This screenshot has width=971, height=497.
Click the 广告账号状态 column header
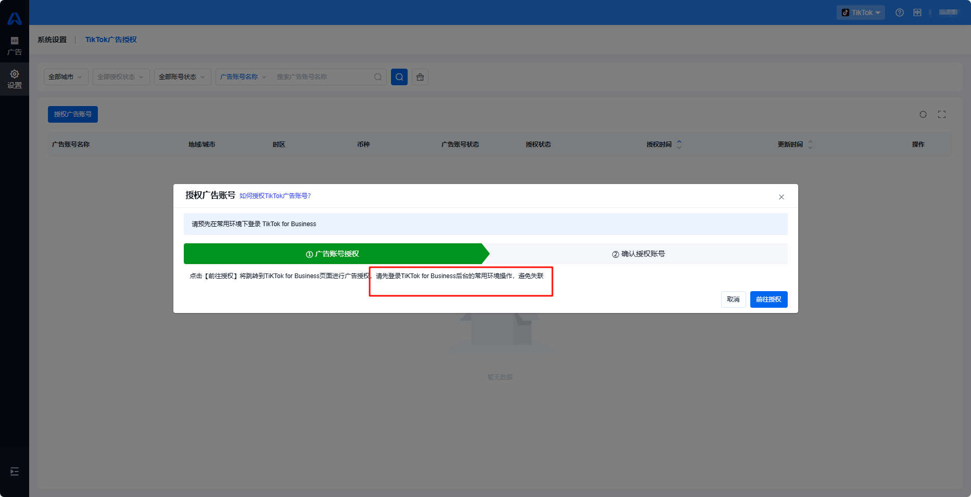click(x=460, y=145)
